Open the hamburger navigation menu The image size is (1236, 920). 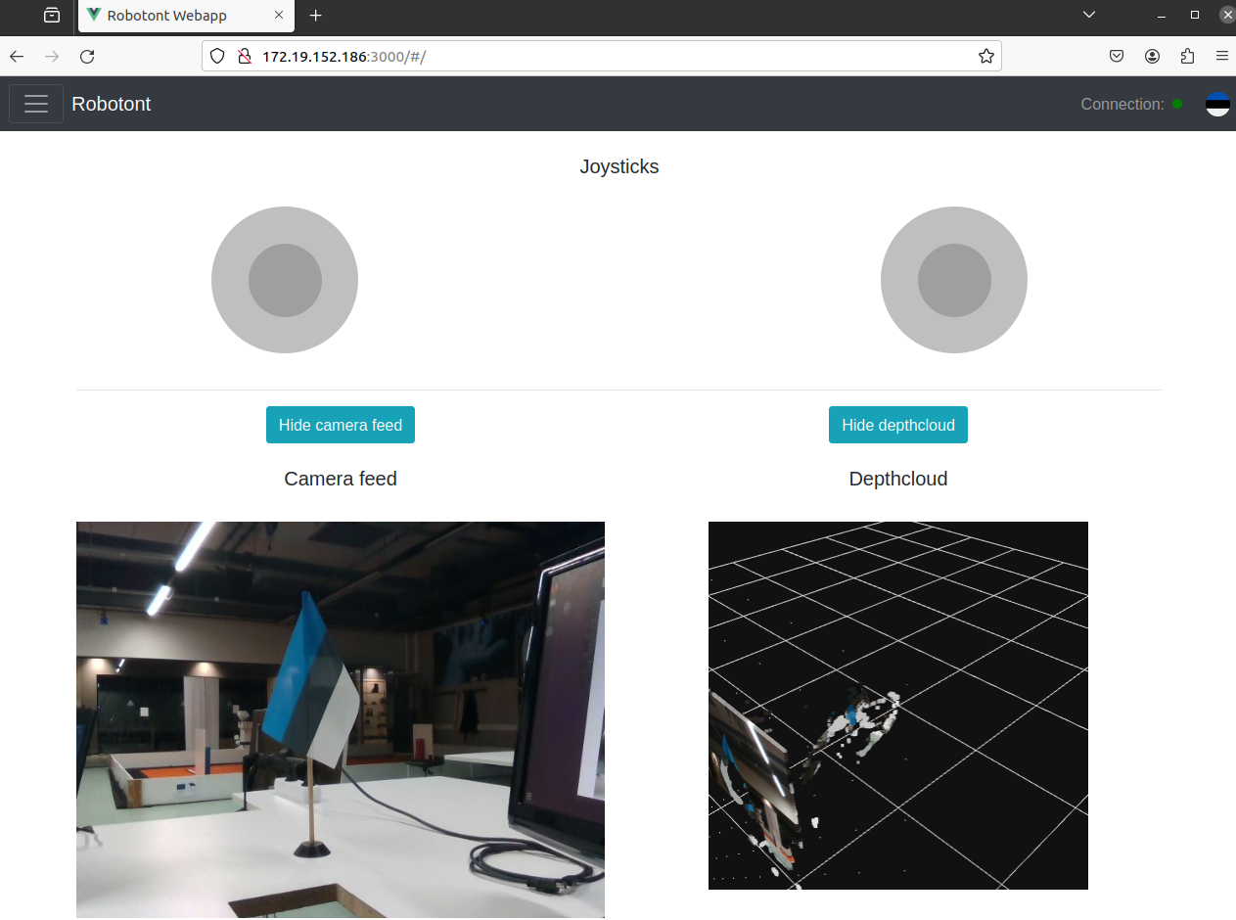(x=36, y=104)
